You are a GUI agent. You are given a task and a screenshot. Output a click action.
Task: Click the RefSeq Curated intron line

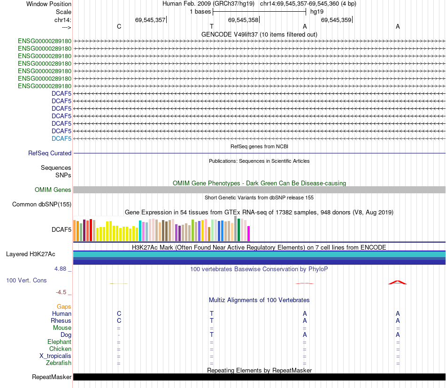[259, 153]
